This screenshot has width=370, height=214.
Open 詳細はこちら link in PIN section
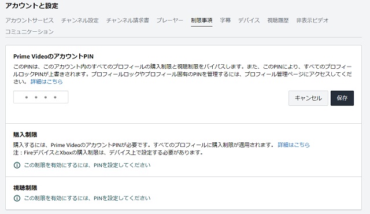pyautogui.click(x=47, y=82)
